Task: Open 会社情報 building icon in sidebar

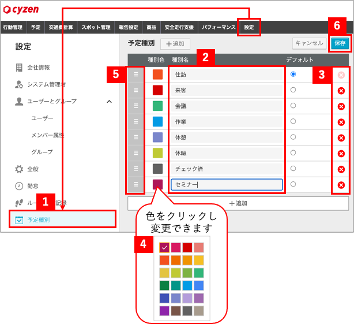Action: coord(19,68)
